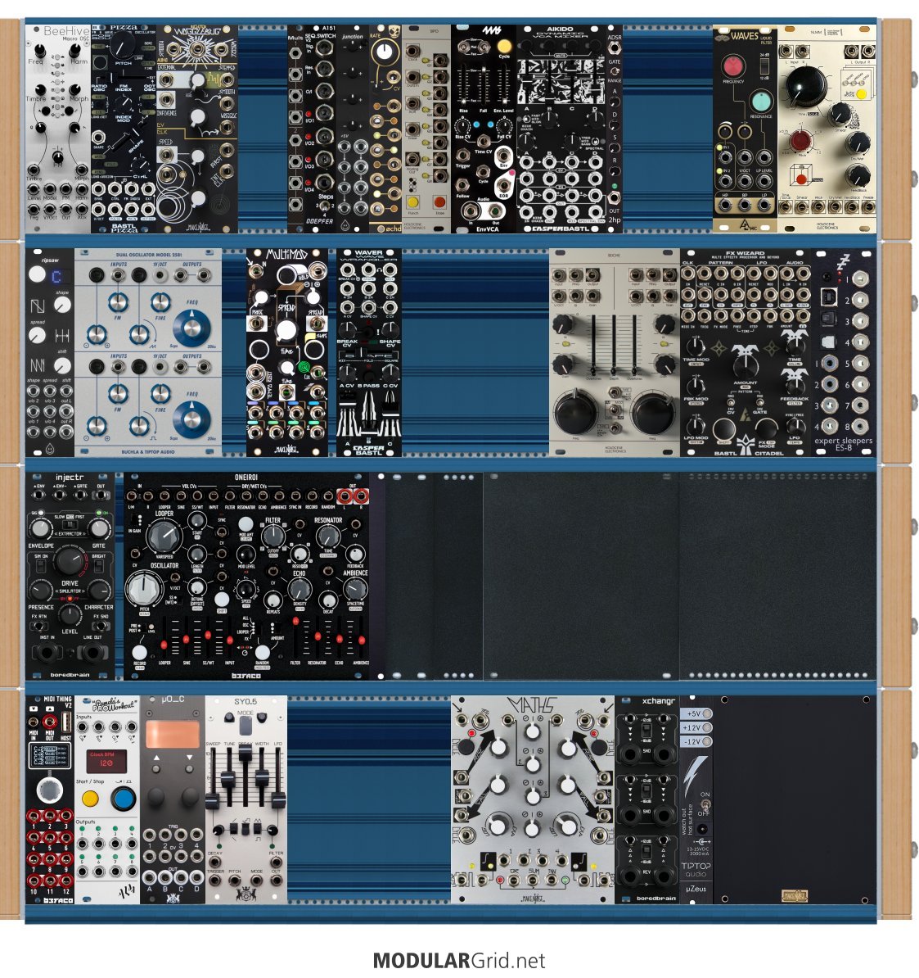
Task: Click the orange-red button on Holocene SPO
Action: coord(439,202)
